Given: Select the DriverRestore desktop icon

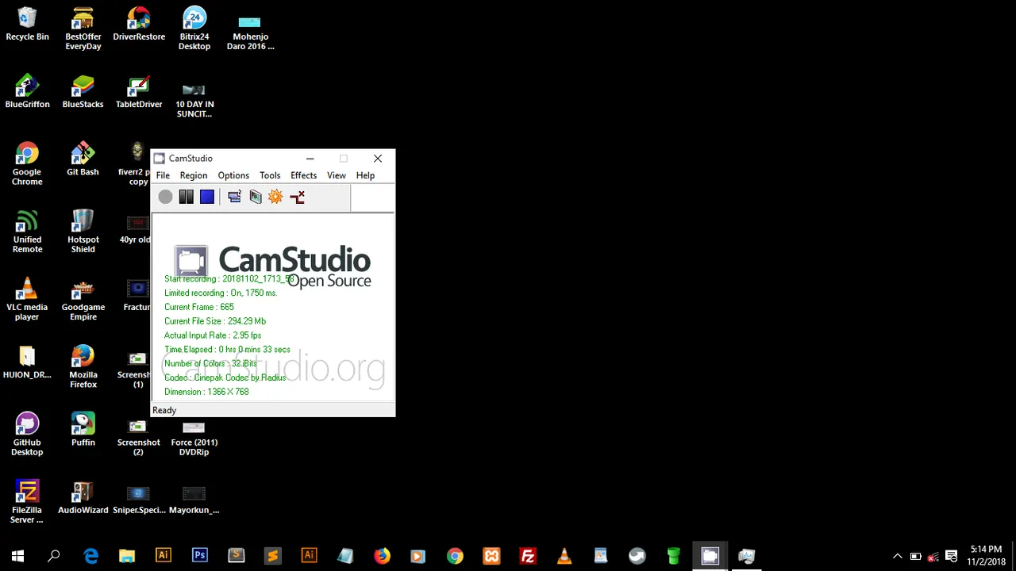Looking at the screenshot, I should pyautogui.click(x=139, y=24).
